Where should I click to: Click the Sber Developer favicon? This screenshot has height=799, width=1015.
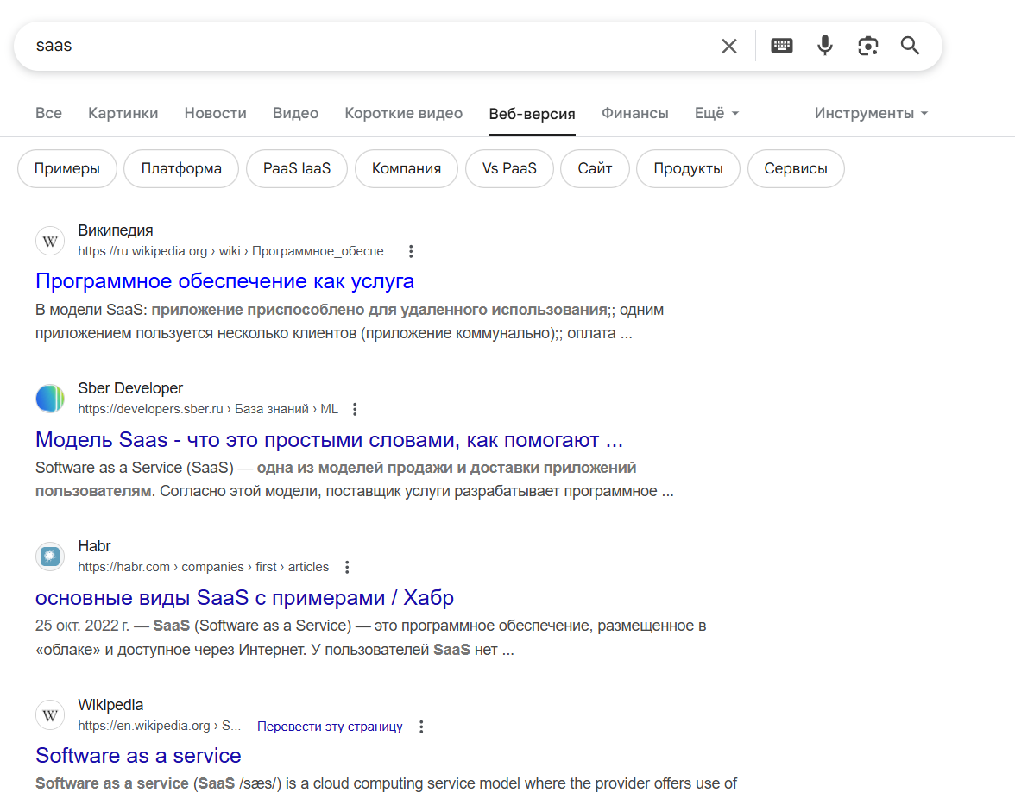click(50, 399)
